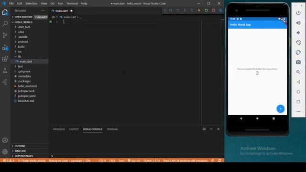Screen dimensions: 306x172
Task: Open emulator extended controls ellipsis
Action: (298, 111)
